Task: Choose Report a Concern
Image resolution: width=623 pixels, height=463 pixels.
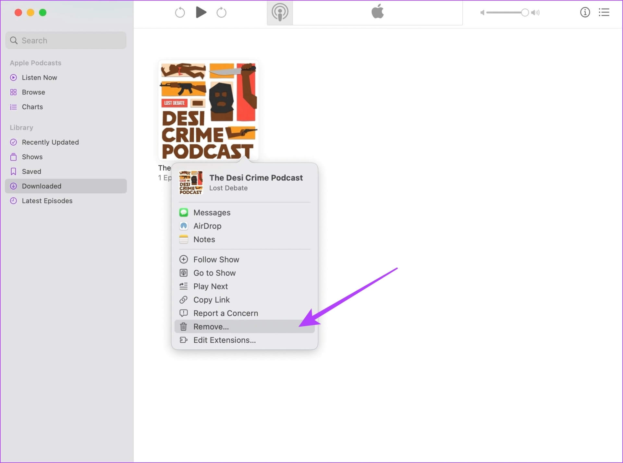Action: coord(244,313)
